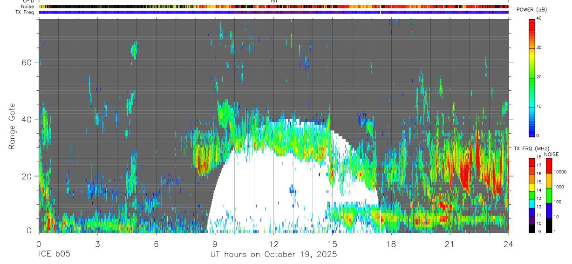572x264 pixels.
Task: Click the "1" value at the noise scale bottom
Action: point(556,231)
